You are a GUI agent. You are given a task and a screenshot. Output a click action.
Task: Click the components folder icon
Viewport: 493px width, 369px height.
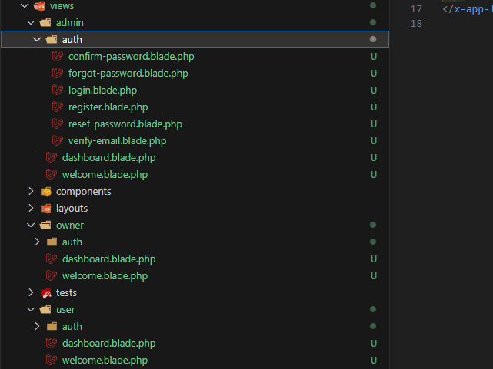click(45, 191)
